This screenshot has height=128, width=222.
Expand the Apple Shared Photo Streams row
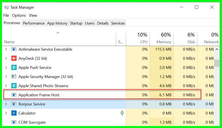tap(6, 86)
